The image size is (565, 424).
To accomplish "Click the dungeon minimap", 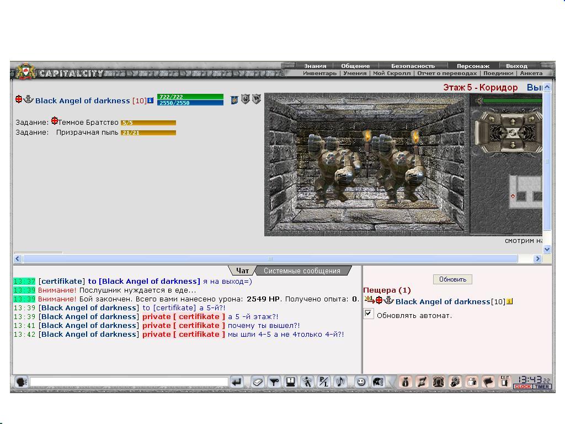I will [525, 192].
